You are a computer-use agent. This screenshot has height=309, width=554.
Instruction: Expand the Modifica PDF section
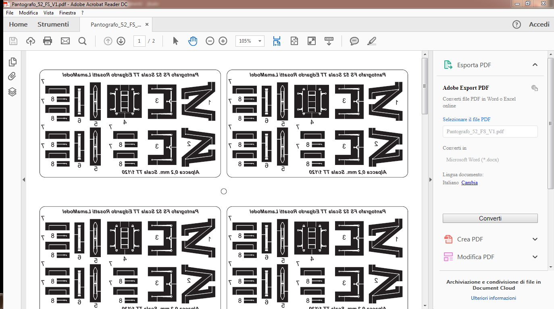[x=535, y=257]
